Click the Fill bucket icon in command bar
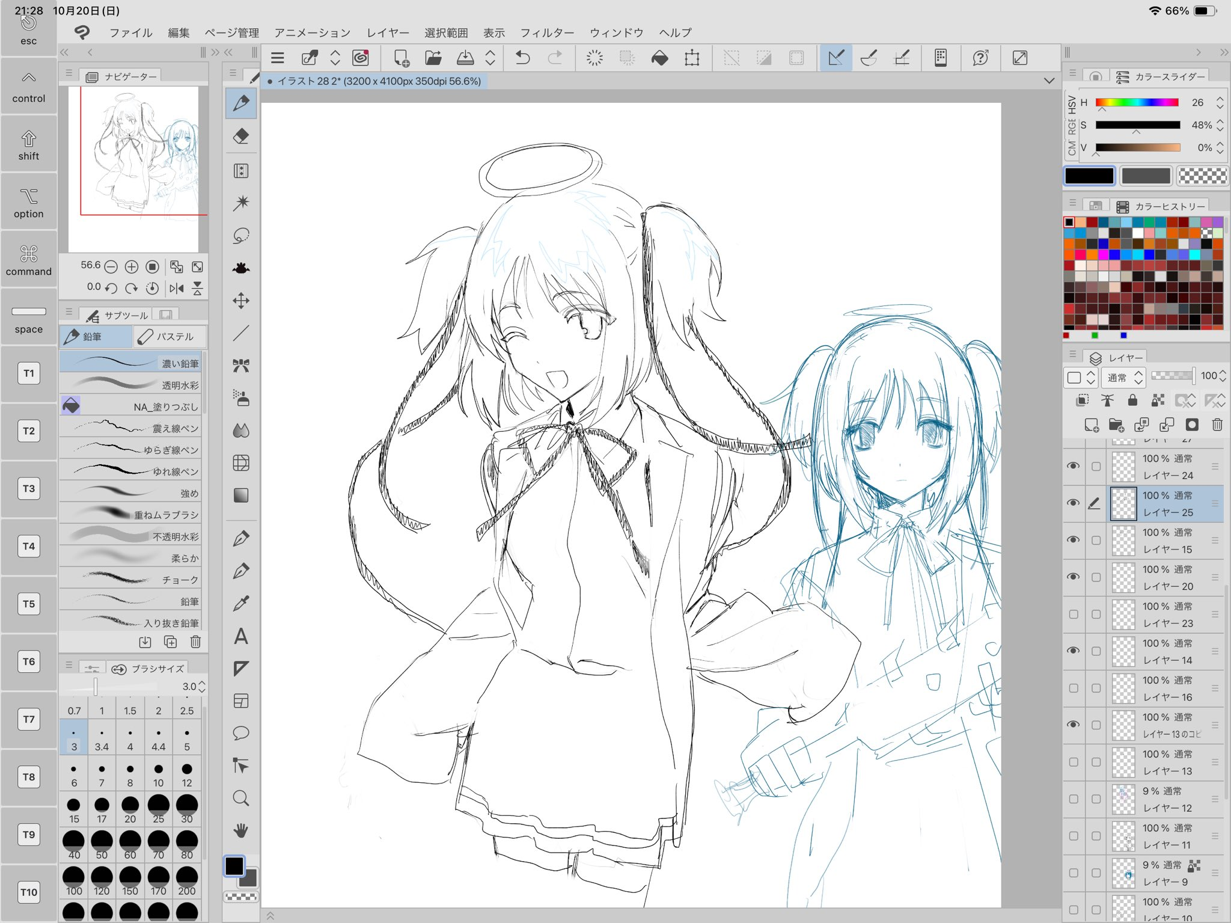 659,58
